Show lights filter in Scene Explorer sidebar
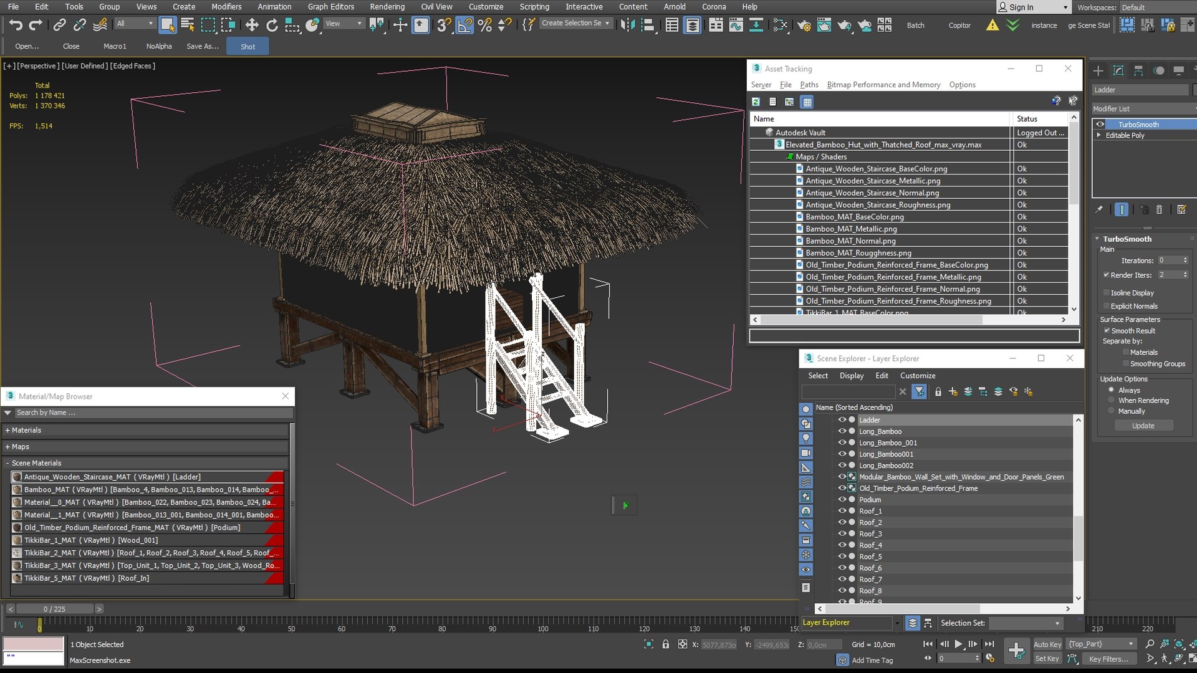Image resolution: width=1197 pixels, height=673 pixels. click(x=805, y=438)
